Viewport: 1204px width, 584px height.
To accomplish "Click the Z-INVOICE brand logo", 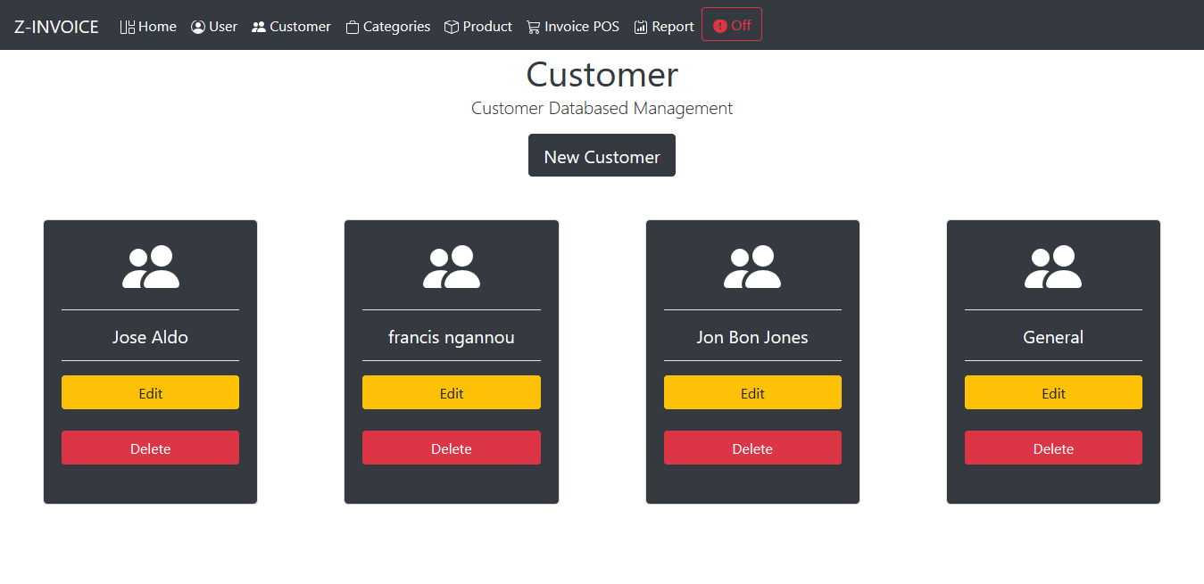I will (x=56, y=27).
